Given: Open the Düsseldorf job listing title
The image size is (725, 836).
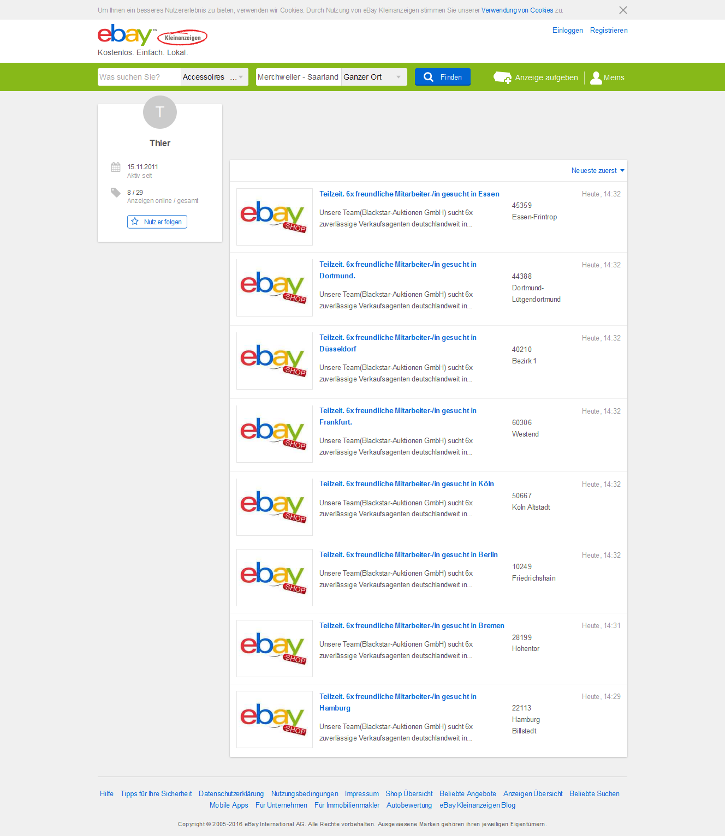Looking at the screenshot, I should point(398,343).
